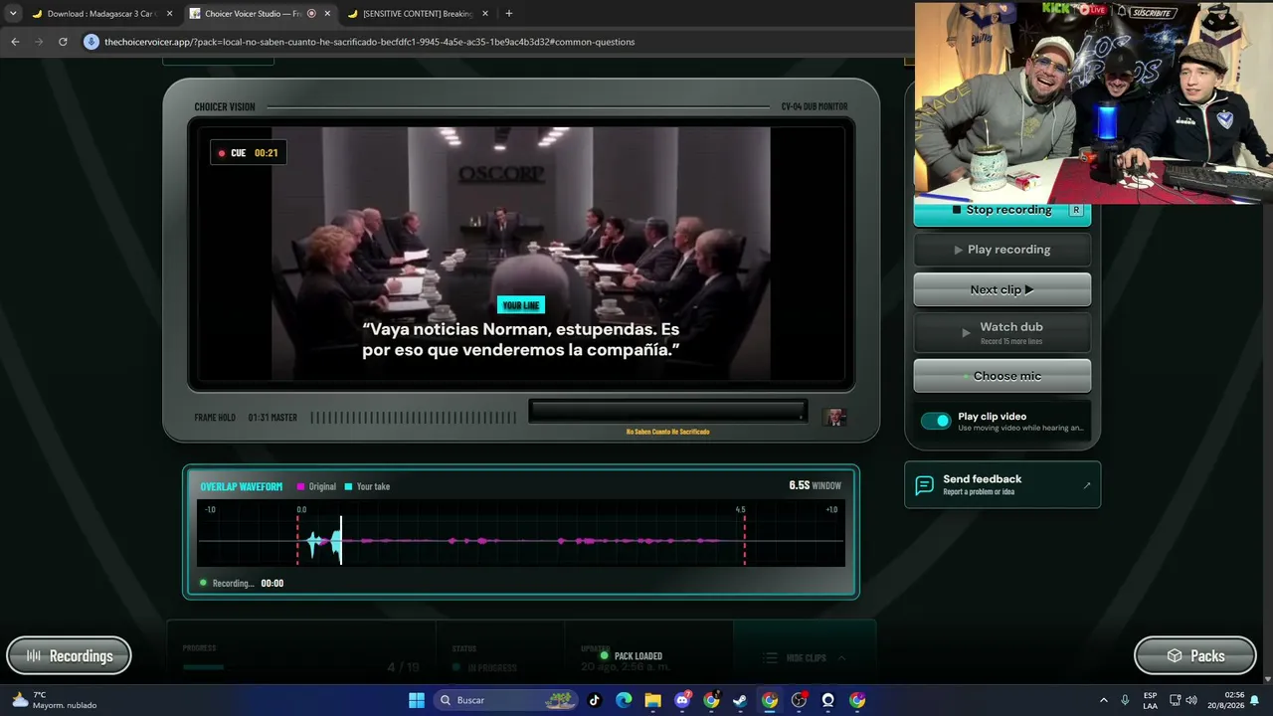This screenshot has height=716, width=1273.
Task: Open the Recordings panel
Action: (x=69, y=656)
